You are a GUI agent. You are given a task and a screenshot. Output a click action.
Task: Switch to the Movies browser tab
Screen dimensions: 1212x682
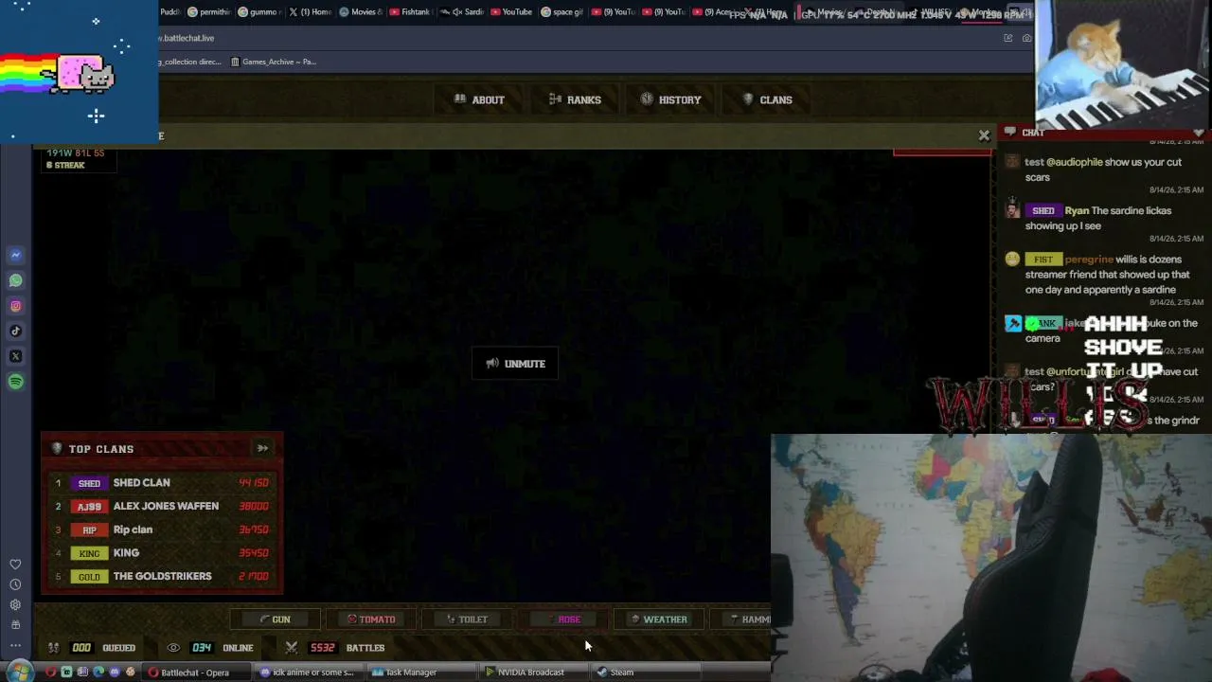point(360,12)
